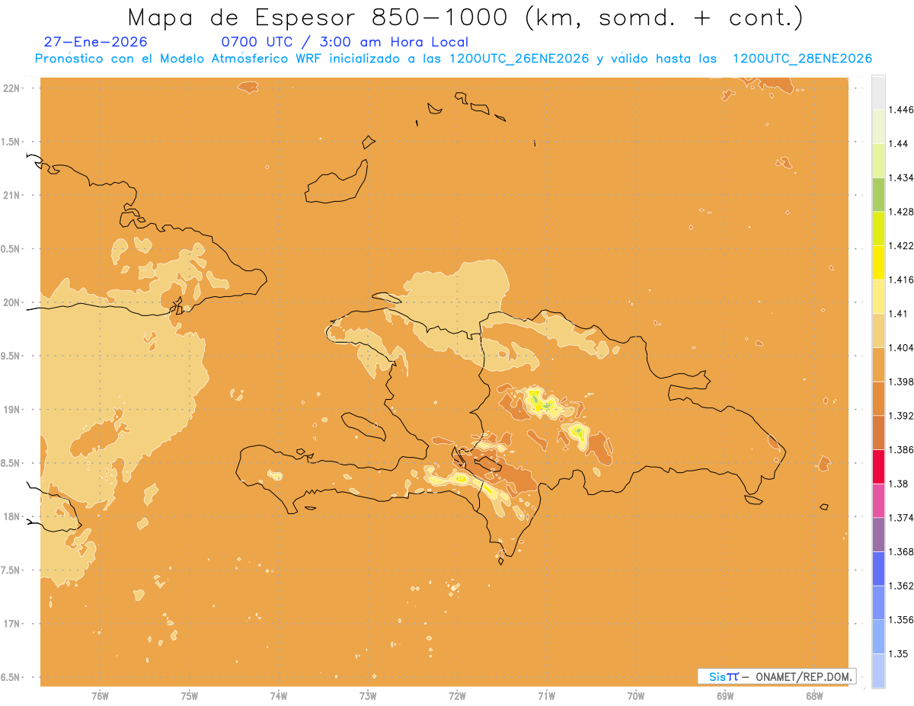This screenshot has width=914, height=706.
Task: Click the green legend color swatch
Action: pos(878,194)
